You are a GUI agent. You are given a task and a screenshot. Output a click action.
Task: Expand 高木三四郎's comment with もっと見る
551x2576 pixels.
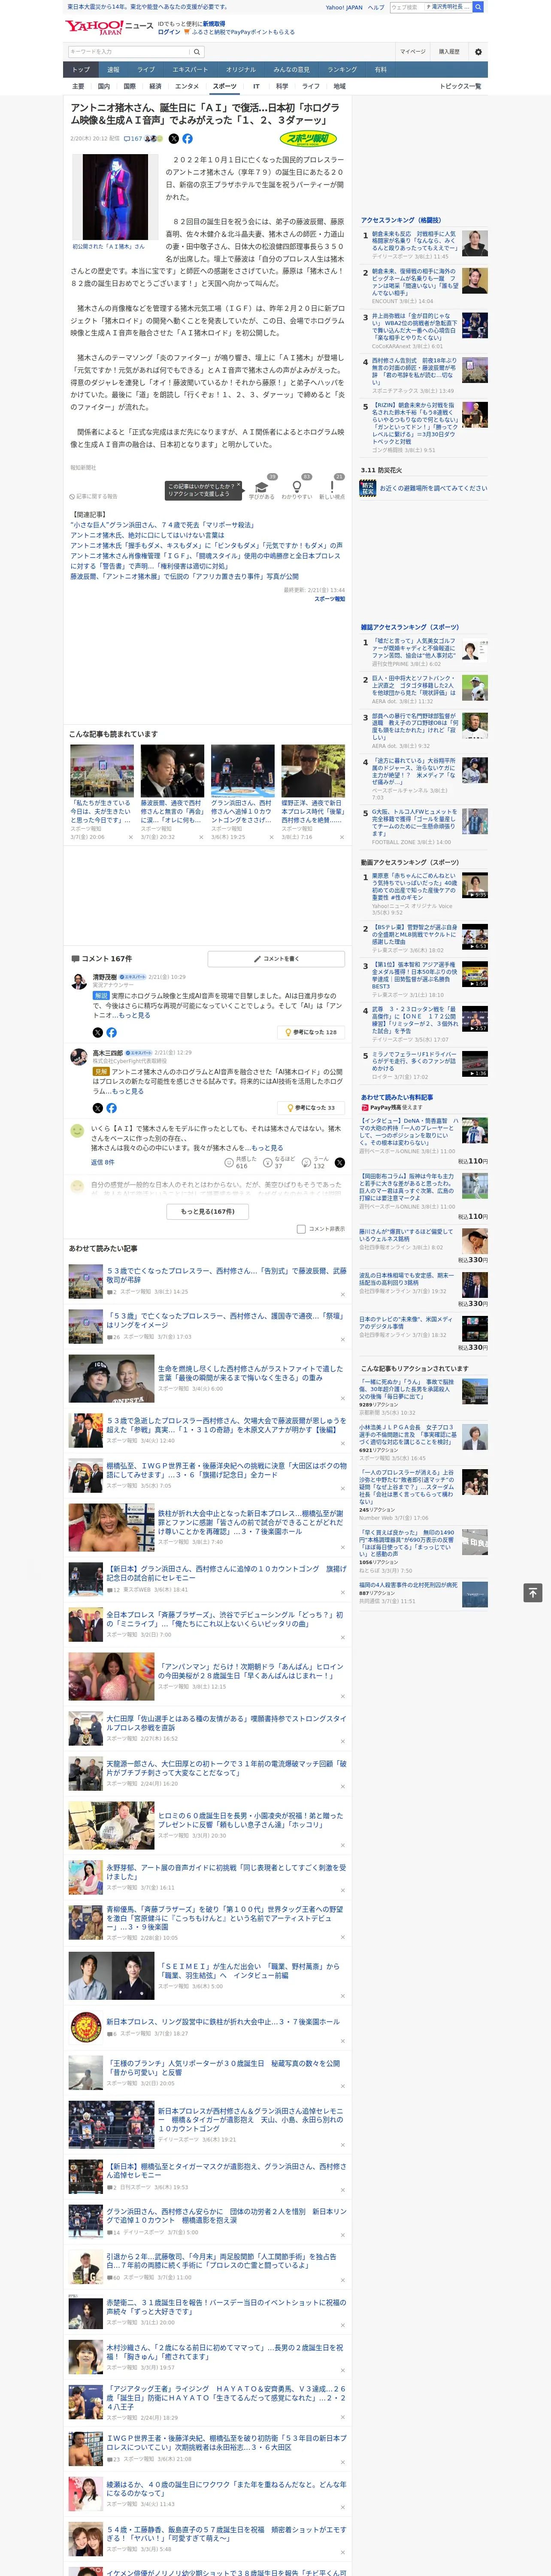pyautogui.click(x=127, y=1091)
